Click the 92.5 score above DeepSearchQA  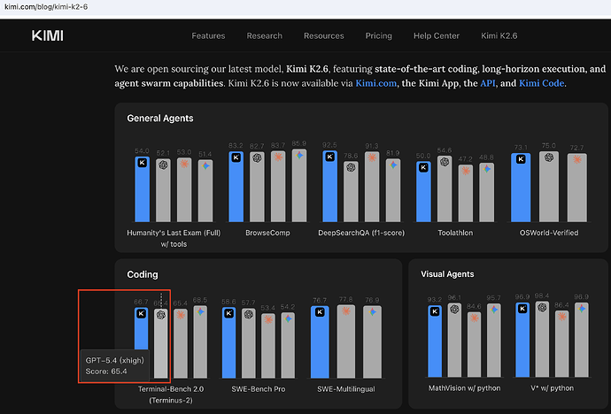click(329, 145)
